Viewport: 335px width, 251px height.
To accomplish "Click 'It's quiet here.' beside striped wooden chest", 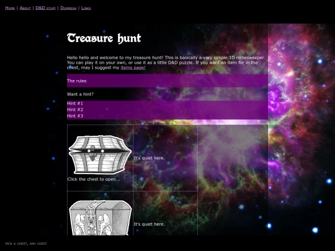I will (x=149, y=158).
